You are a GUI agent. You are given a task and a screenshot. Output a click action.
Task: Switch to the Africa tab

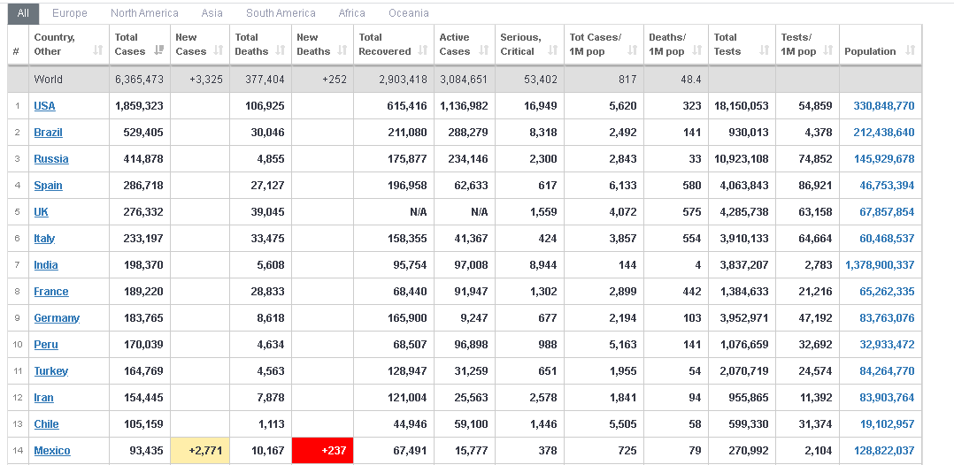click(x=352, y=12)
